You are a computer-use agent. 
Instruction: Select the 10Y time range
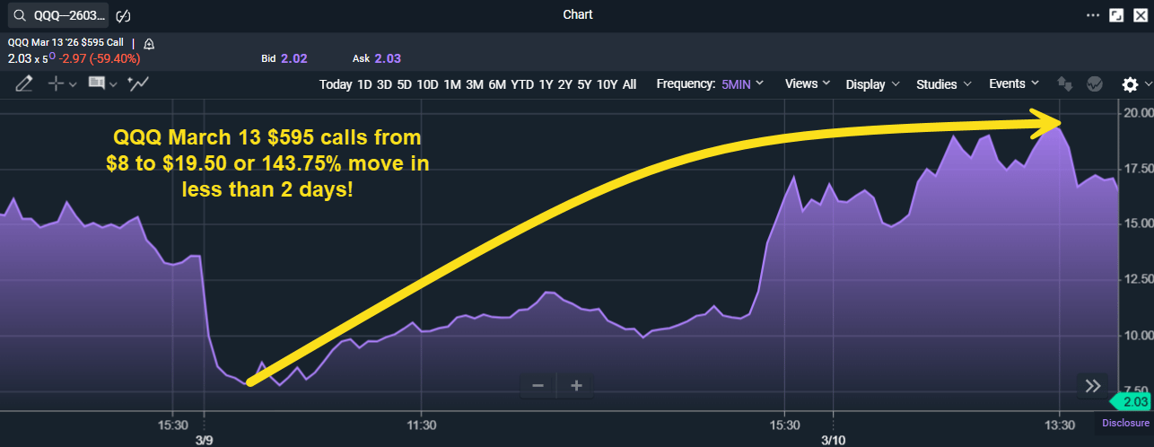[608, 84]
